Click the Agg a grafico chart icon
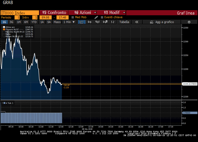 pyautogui.click(x=151, y=22)
